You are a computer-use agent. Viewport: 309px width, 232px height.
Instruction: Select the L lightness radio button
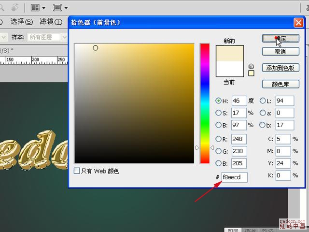pyautogui.click(x=263, y=101)
